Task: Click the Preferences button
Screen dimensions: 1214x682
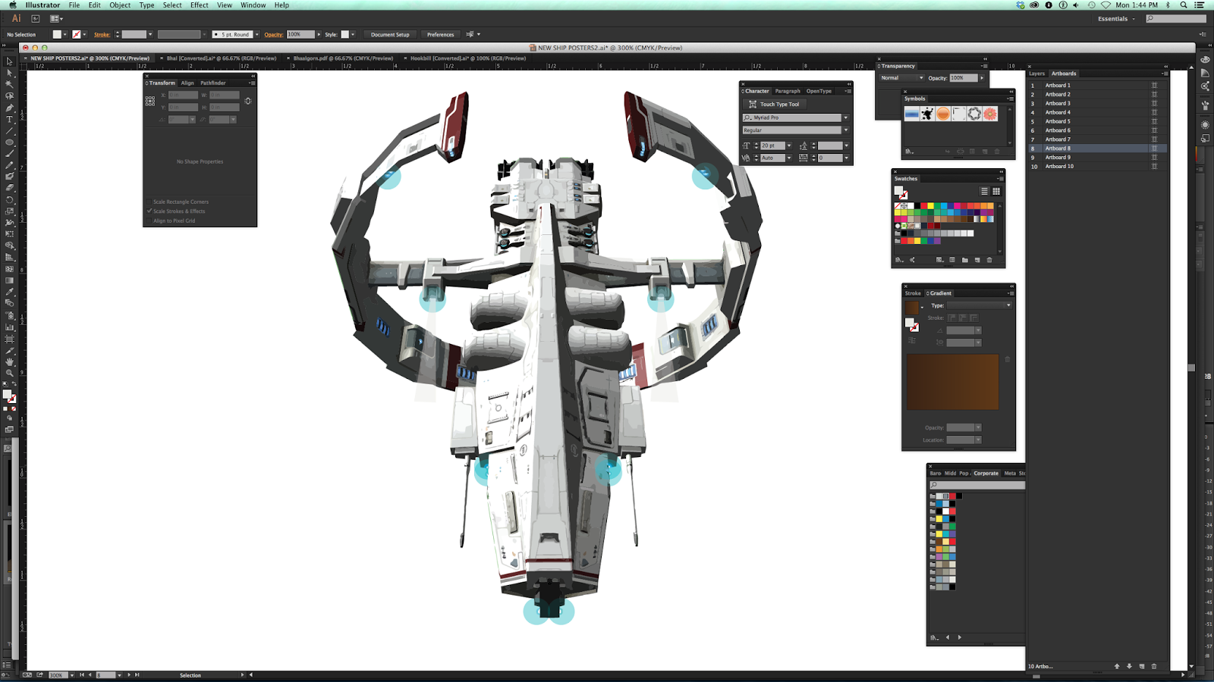Action: pos(440,34)
